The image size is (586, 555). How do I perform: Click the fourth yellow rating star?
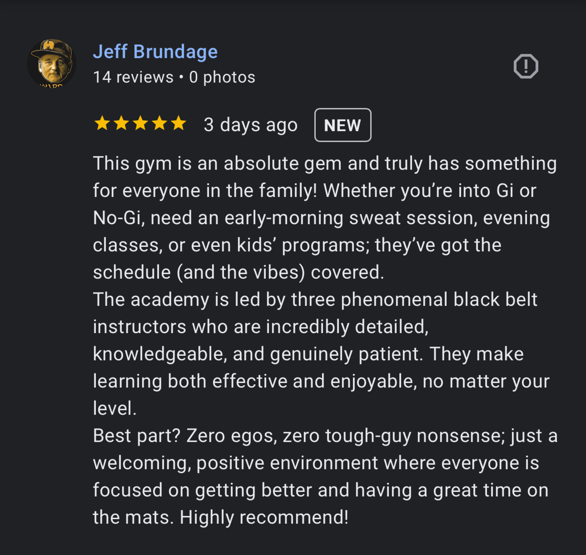point(160,123)
